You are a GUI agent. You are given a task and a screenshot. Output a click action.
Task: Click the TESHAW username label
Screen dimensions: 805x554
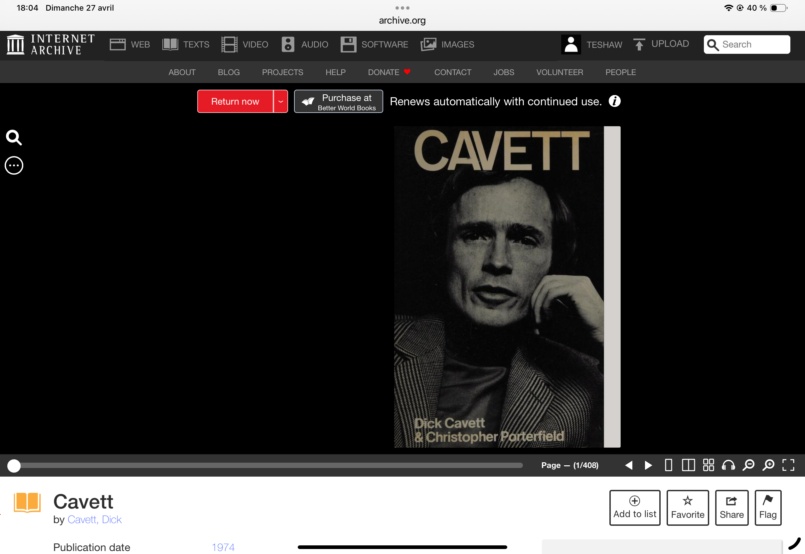[604, 45]
